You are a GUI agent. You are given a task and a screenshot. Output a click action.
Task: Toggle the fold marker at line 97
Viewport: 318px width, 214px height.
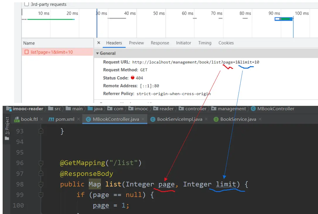pyautogui.click(x=41, y=174)
